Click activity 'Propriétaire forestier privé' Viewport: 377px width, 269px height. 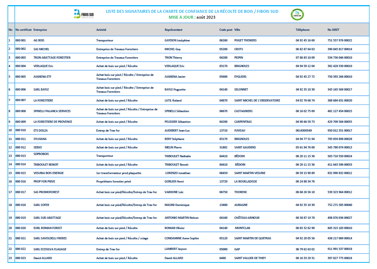click(114, 181)
